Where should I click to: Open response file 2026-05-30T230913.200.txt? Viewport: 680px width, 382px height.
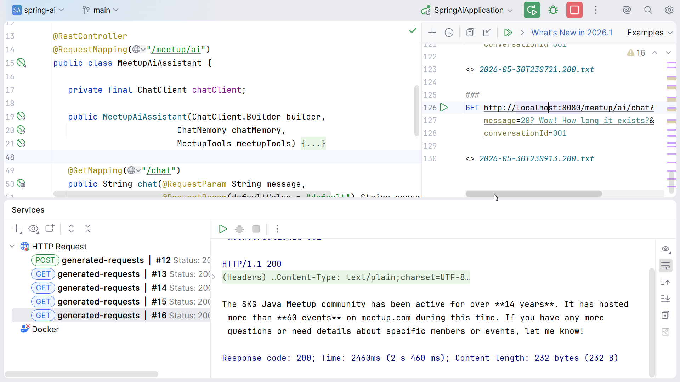coord(537,158)
